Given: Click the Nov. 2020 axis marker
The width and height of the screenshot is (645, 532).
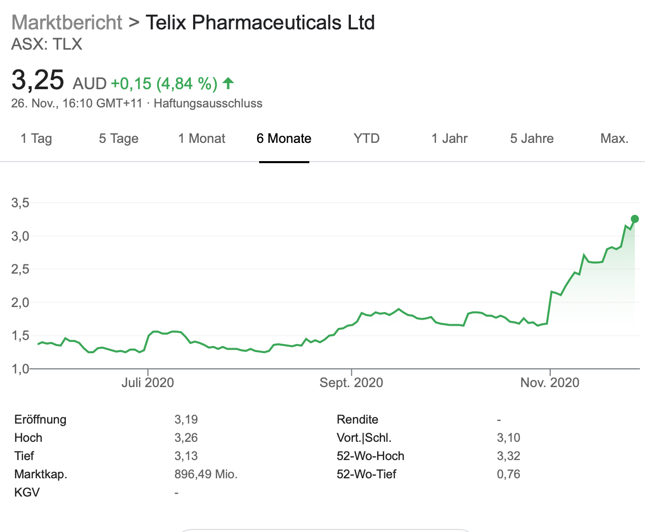Looking at the screenshot, I should pos(550,383).
